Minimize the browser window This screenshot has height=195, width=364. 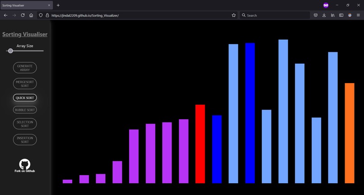[x=337, y=5]
